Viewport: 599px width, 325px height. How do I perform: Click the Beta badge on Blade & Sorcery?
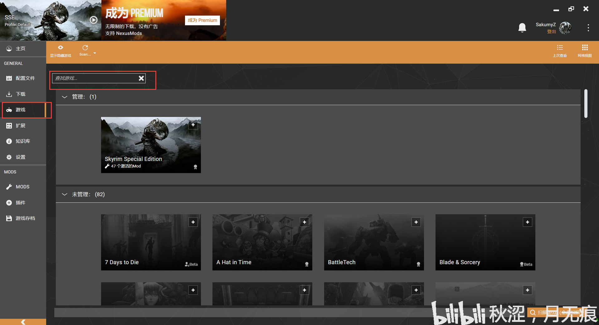pos(526,264)
